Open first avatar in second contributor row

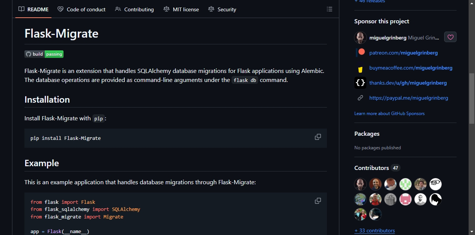(x=360, y=199)
